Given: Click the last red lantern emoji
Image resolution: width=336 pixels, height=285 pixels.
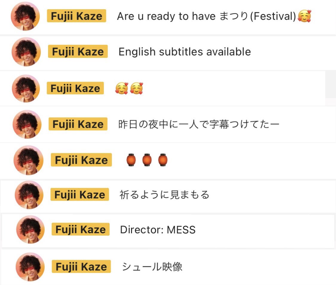Looking at the screenshot, I should (162, 160).
